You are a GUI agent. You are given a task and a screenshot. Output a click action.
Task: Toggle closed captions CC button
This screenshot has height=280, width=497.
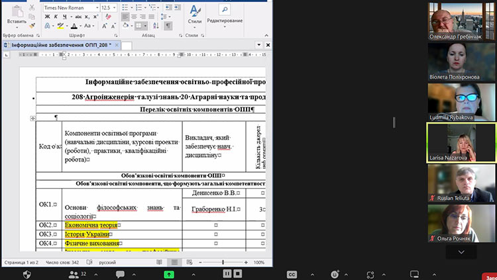click(291, 273)
